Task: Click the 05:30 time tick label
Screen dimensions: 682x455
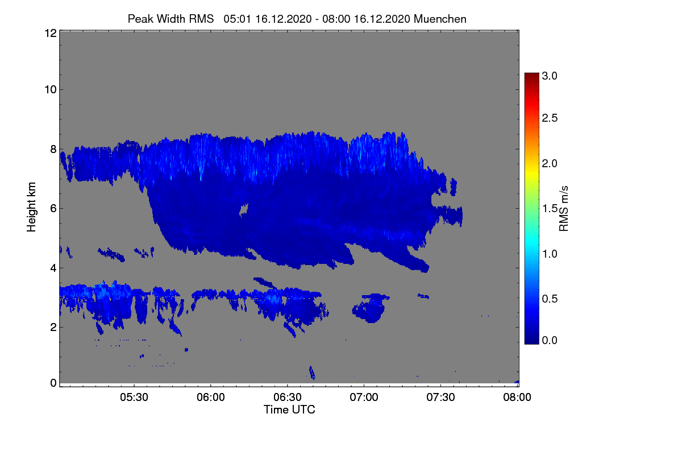Action: pos(134,398)
